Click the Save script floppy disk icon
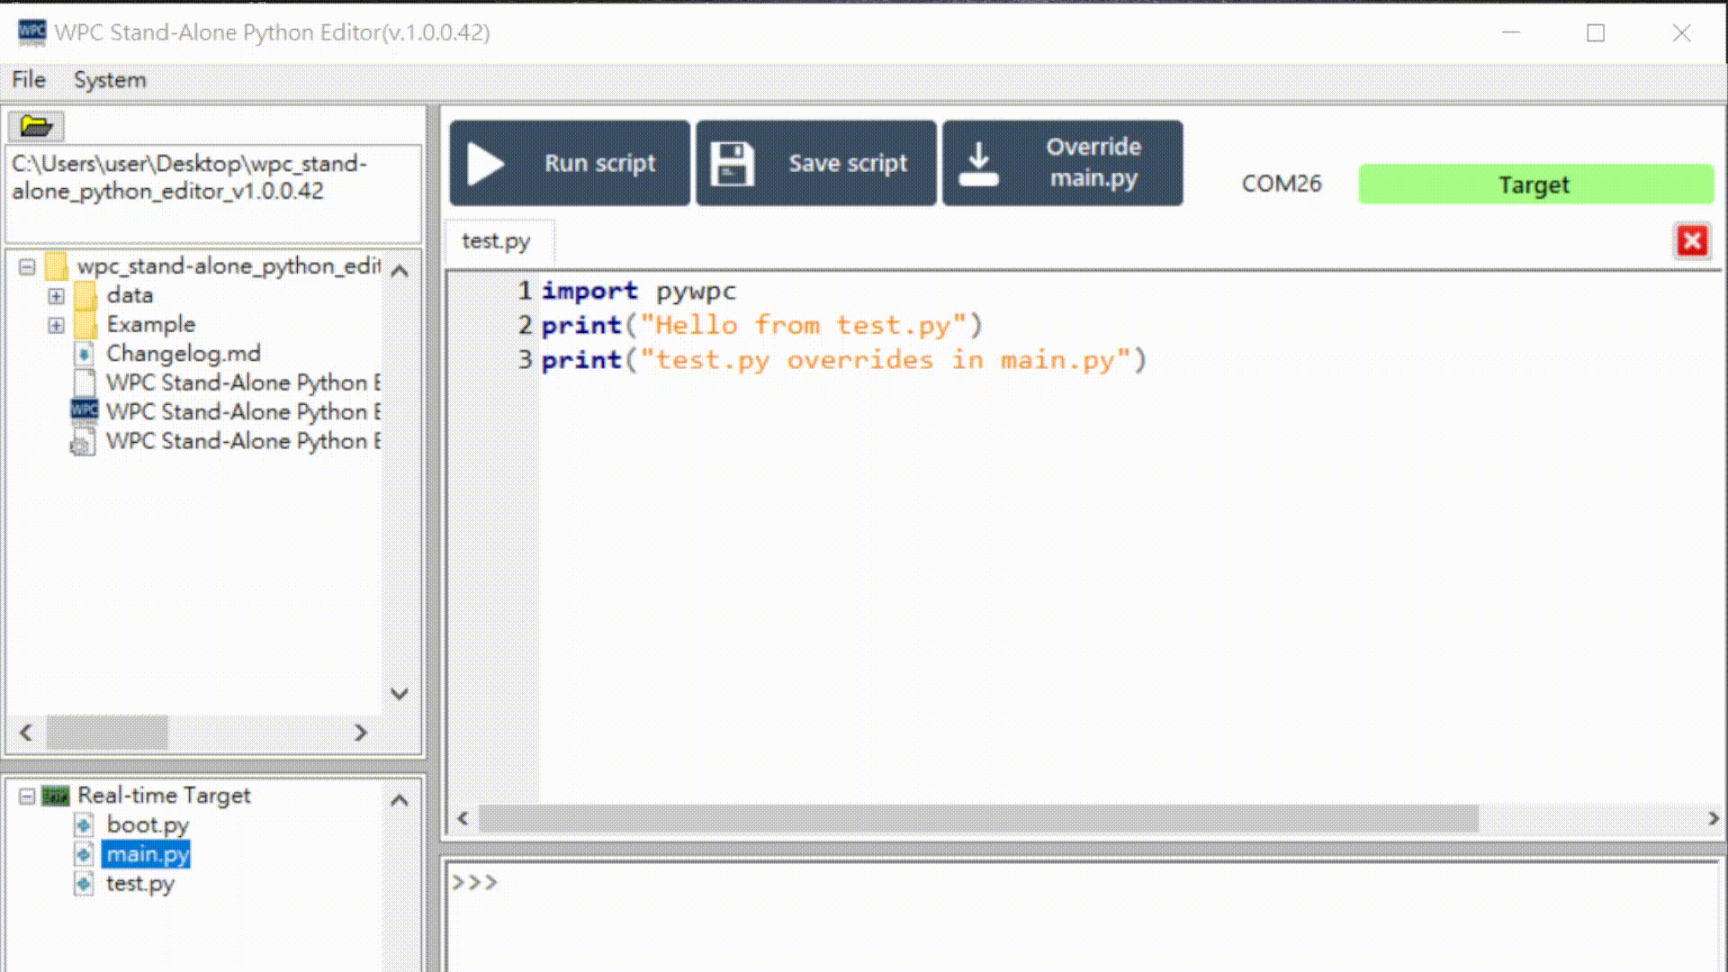The height and width of the screenshot is (972, 1728). click(x=732, y=164)
